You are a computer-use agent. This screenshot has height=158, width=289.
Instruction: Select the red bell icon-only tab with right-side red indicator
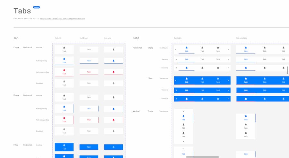(x=113, y=120)
